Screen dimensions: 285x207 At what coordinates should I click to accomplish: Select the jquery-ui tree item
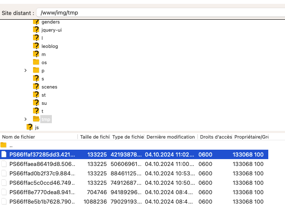(51, 30)
